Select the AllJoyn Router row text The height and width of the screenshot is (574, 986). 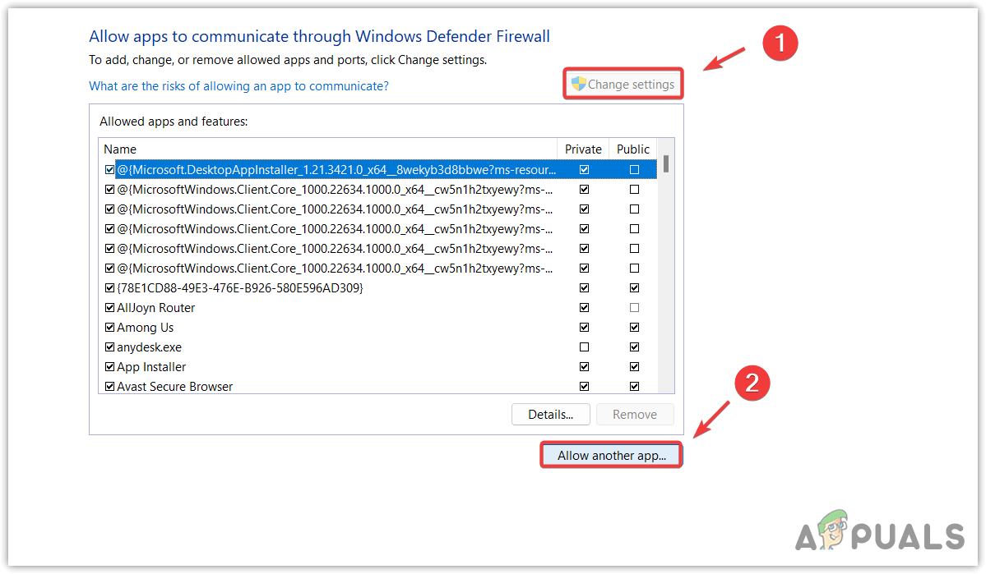tap(156, 308)
